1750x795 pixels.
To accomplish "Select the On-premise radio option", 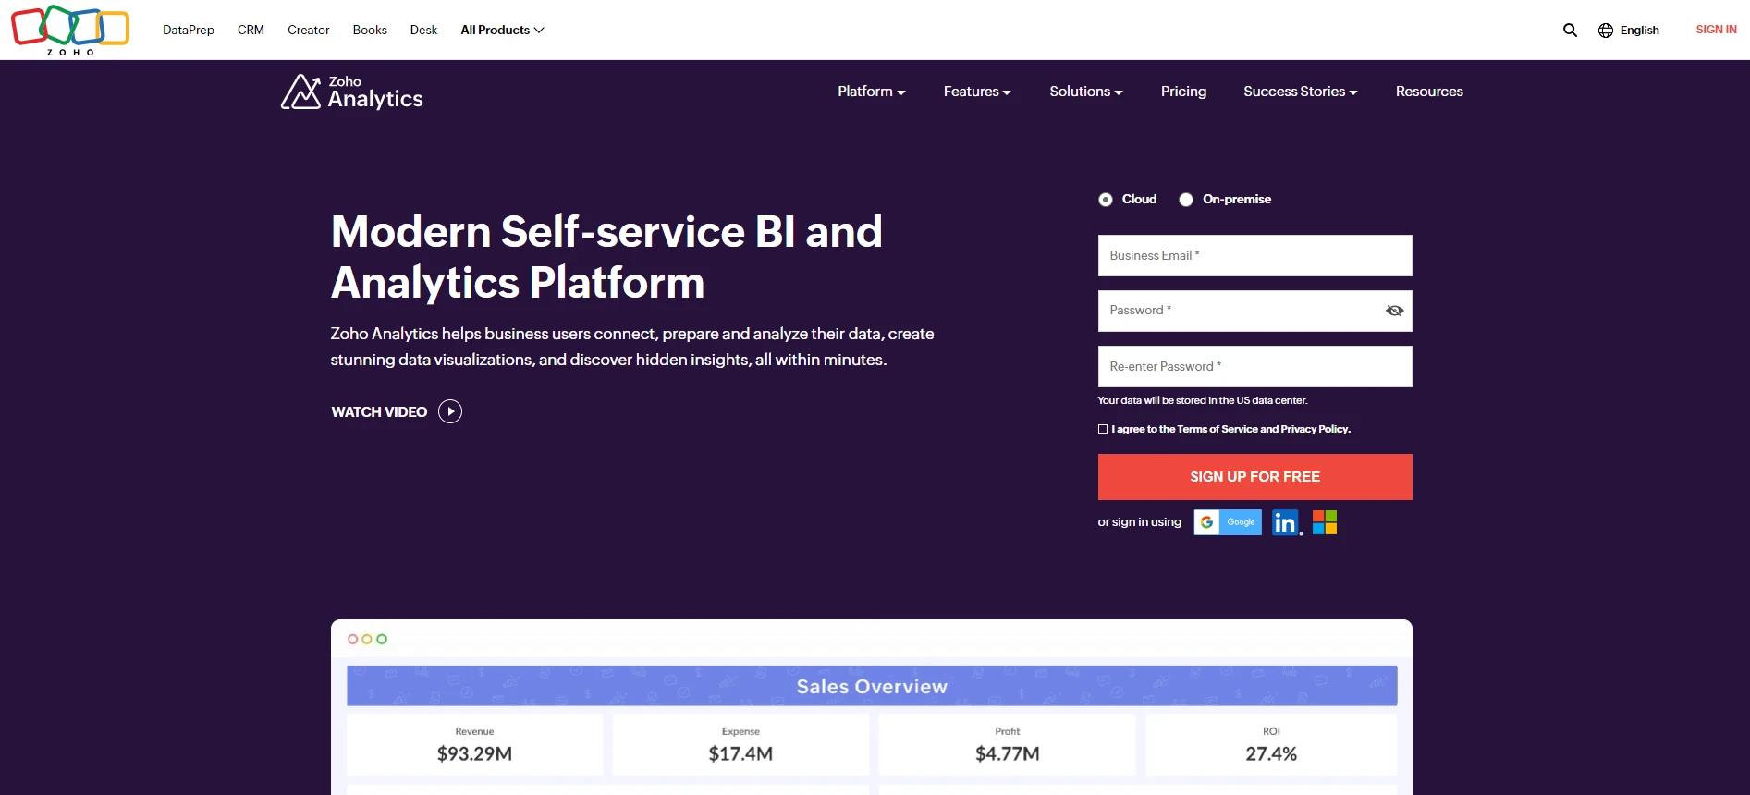I will click(1186, 200).
